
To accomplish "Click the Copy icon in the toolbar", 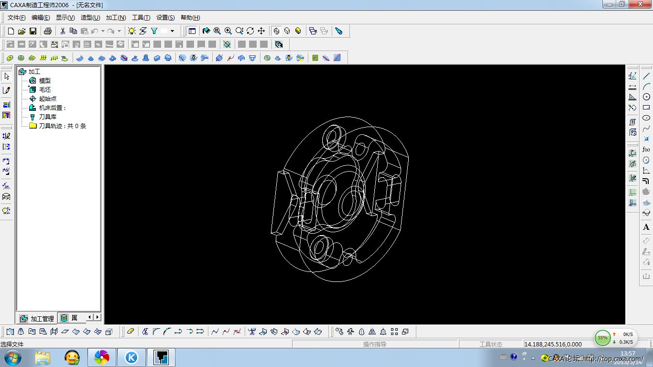I will point(73,31).
